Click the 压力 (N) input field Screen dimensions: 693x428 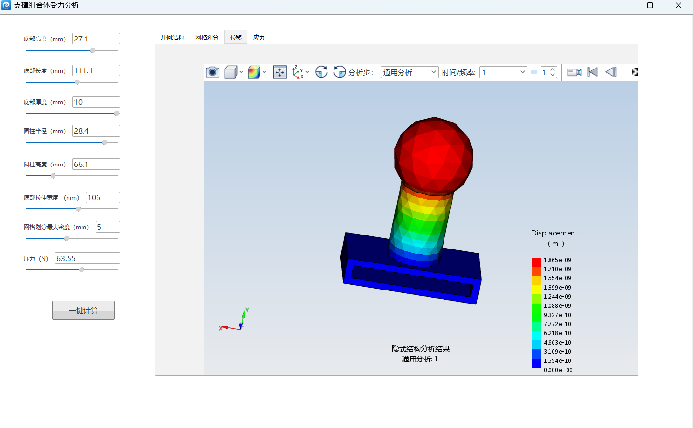tap(87, 258)
